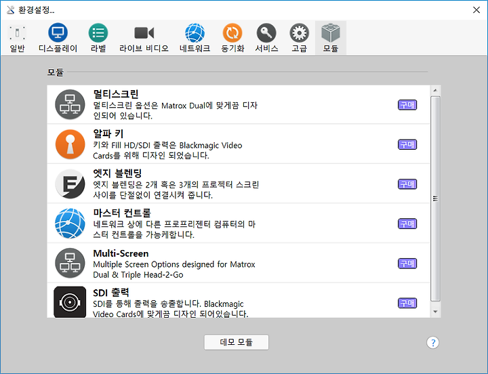Screen dimensions: 488x374
Task: Click the Triple Head-2-Go description text
Action: [x=174, y=270]
